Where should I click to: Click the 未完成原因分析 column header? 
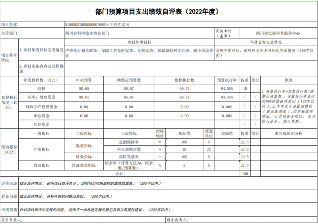click(289, 133)
